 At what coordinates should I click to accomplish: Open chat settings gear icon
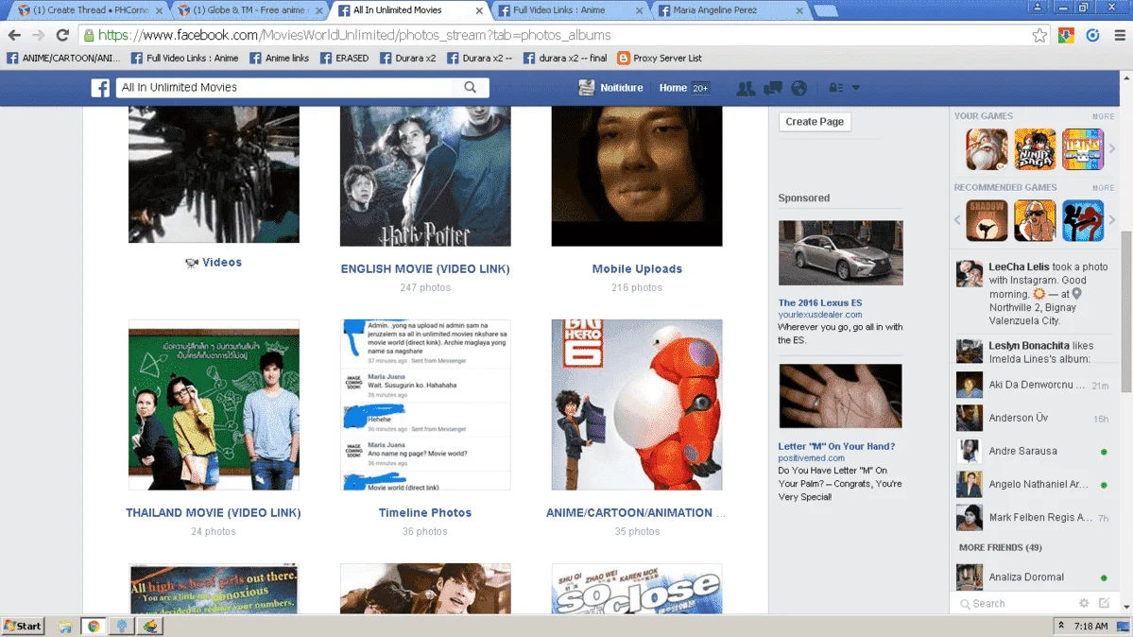(x=1084, y=603)
